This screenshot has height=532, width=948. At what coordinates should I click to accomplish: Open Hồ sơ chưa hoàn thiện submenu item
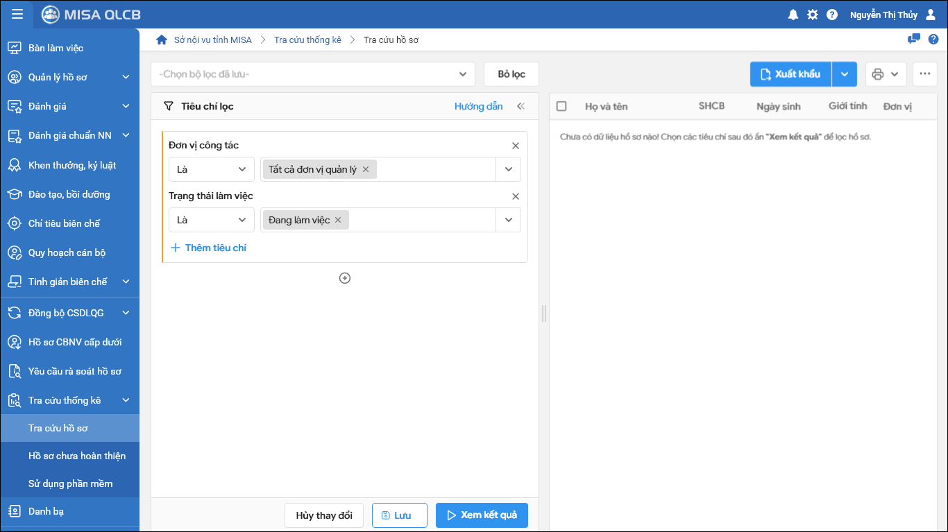pos(77,456)
